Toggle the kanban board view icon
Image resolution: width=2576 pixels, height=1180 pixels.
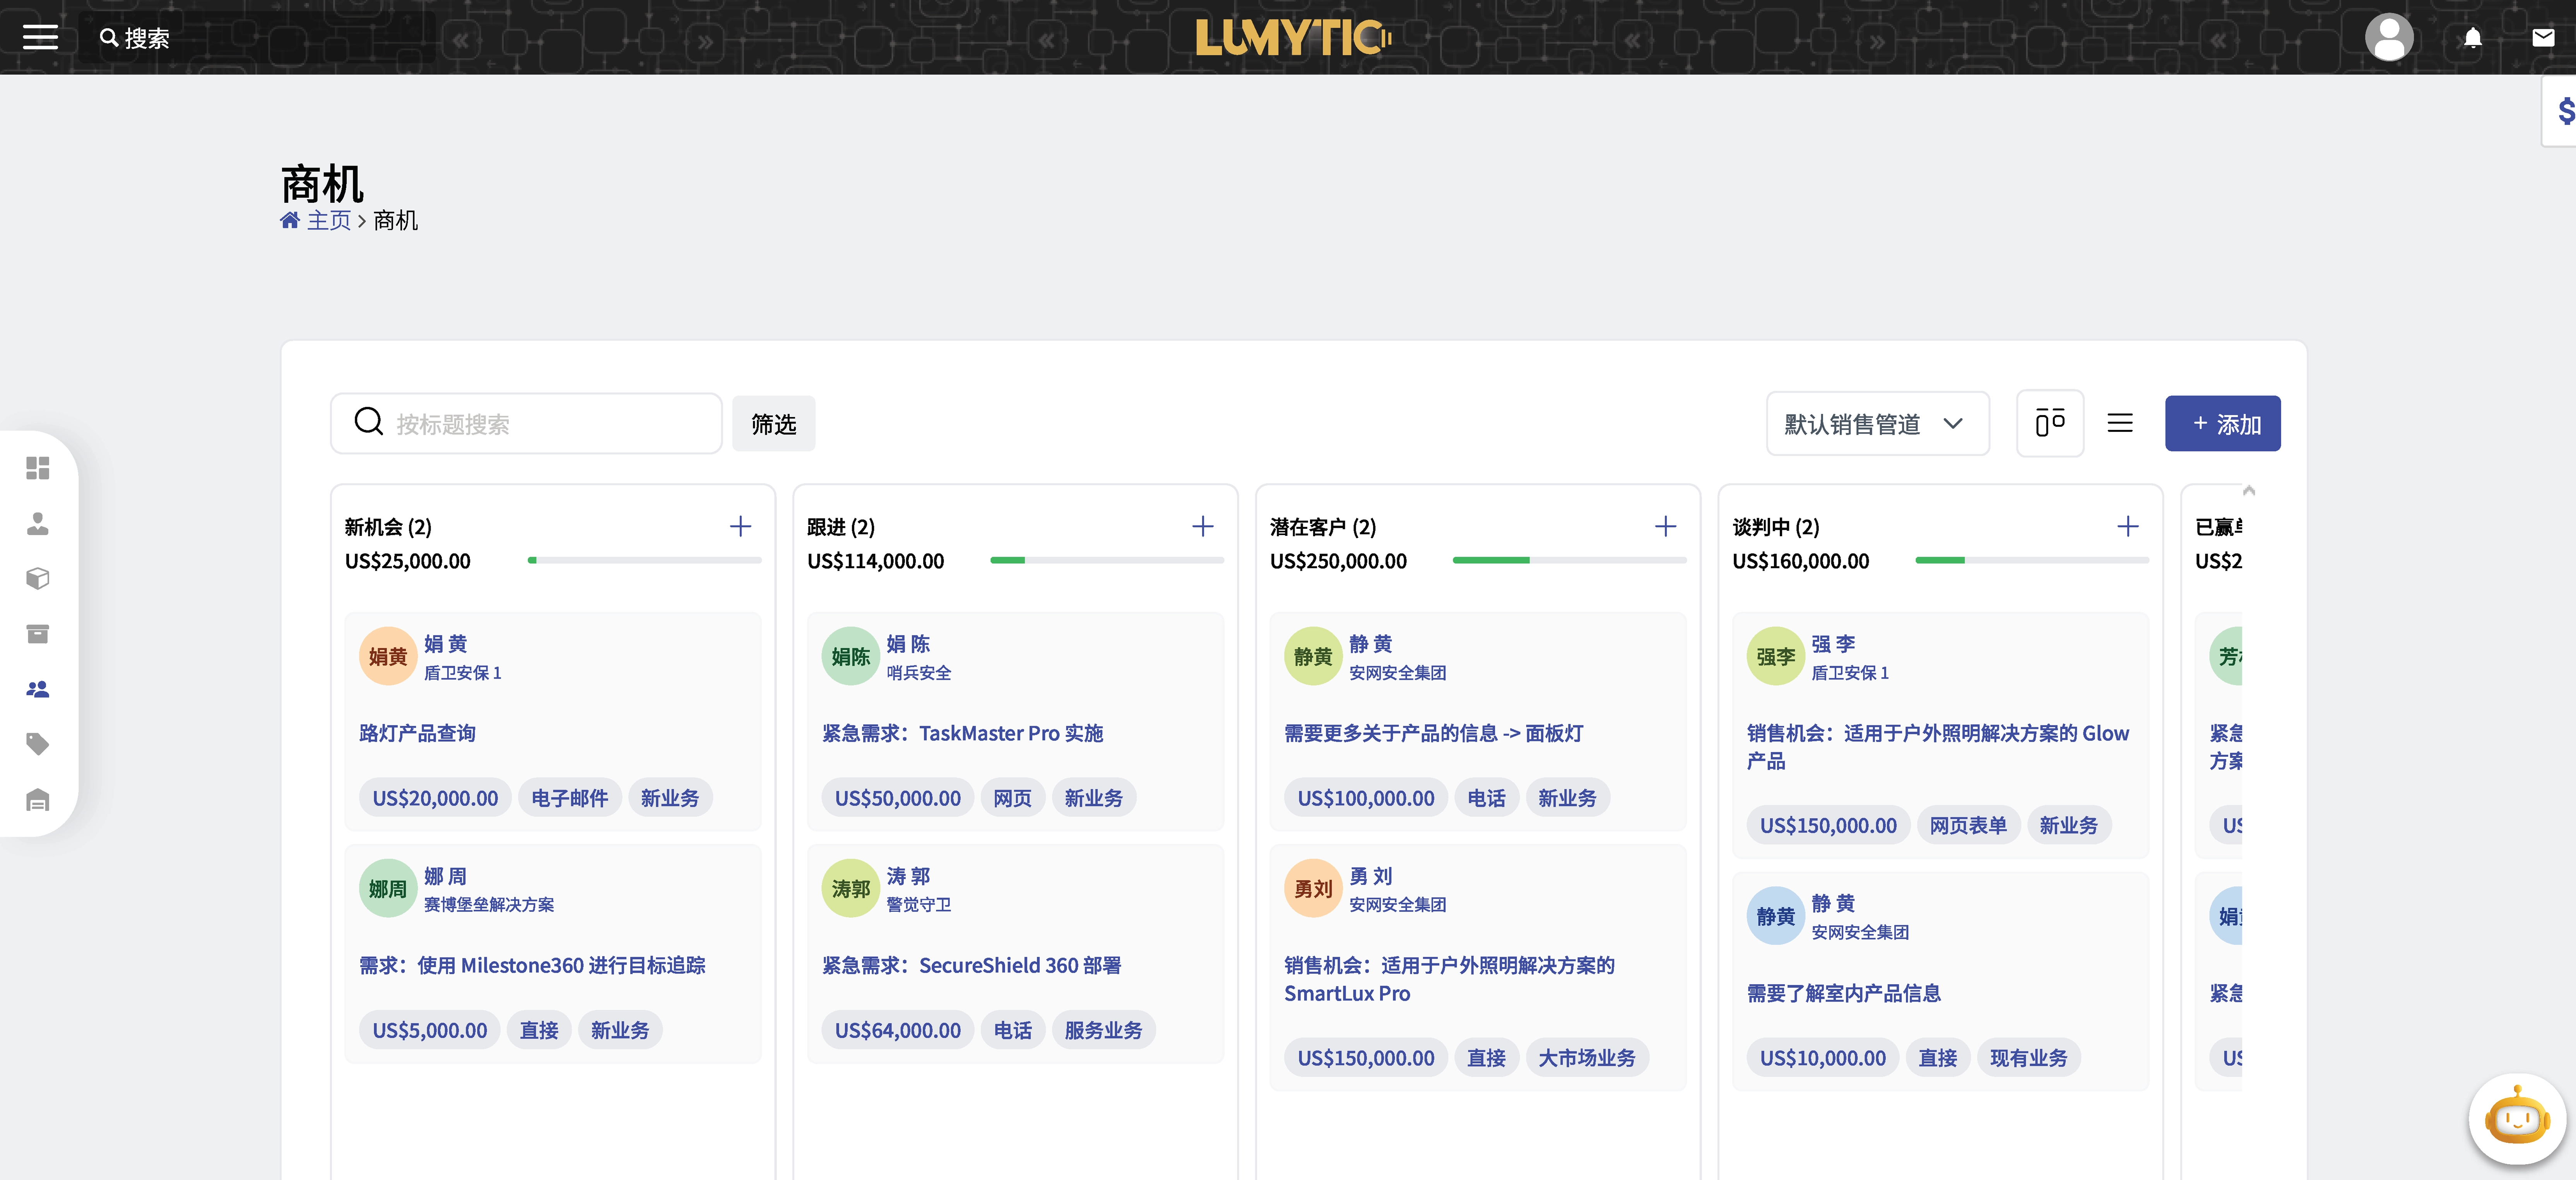(2050, 422)
